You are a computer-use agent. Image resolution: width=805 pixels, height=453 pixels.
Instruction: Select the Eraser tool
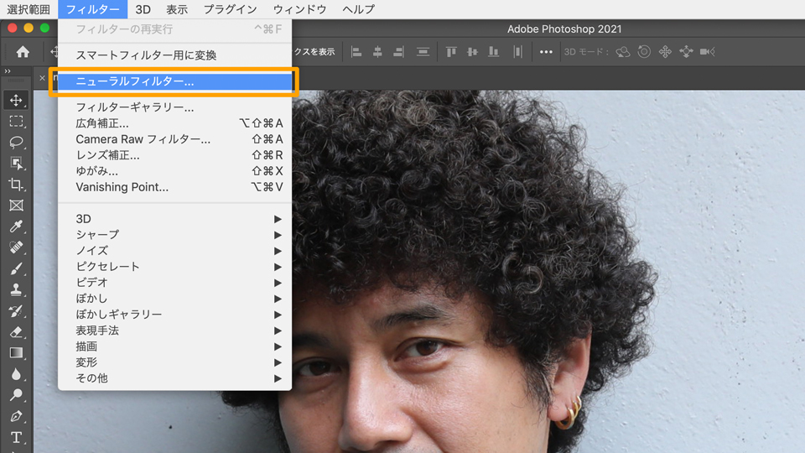point(16,332)
